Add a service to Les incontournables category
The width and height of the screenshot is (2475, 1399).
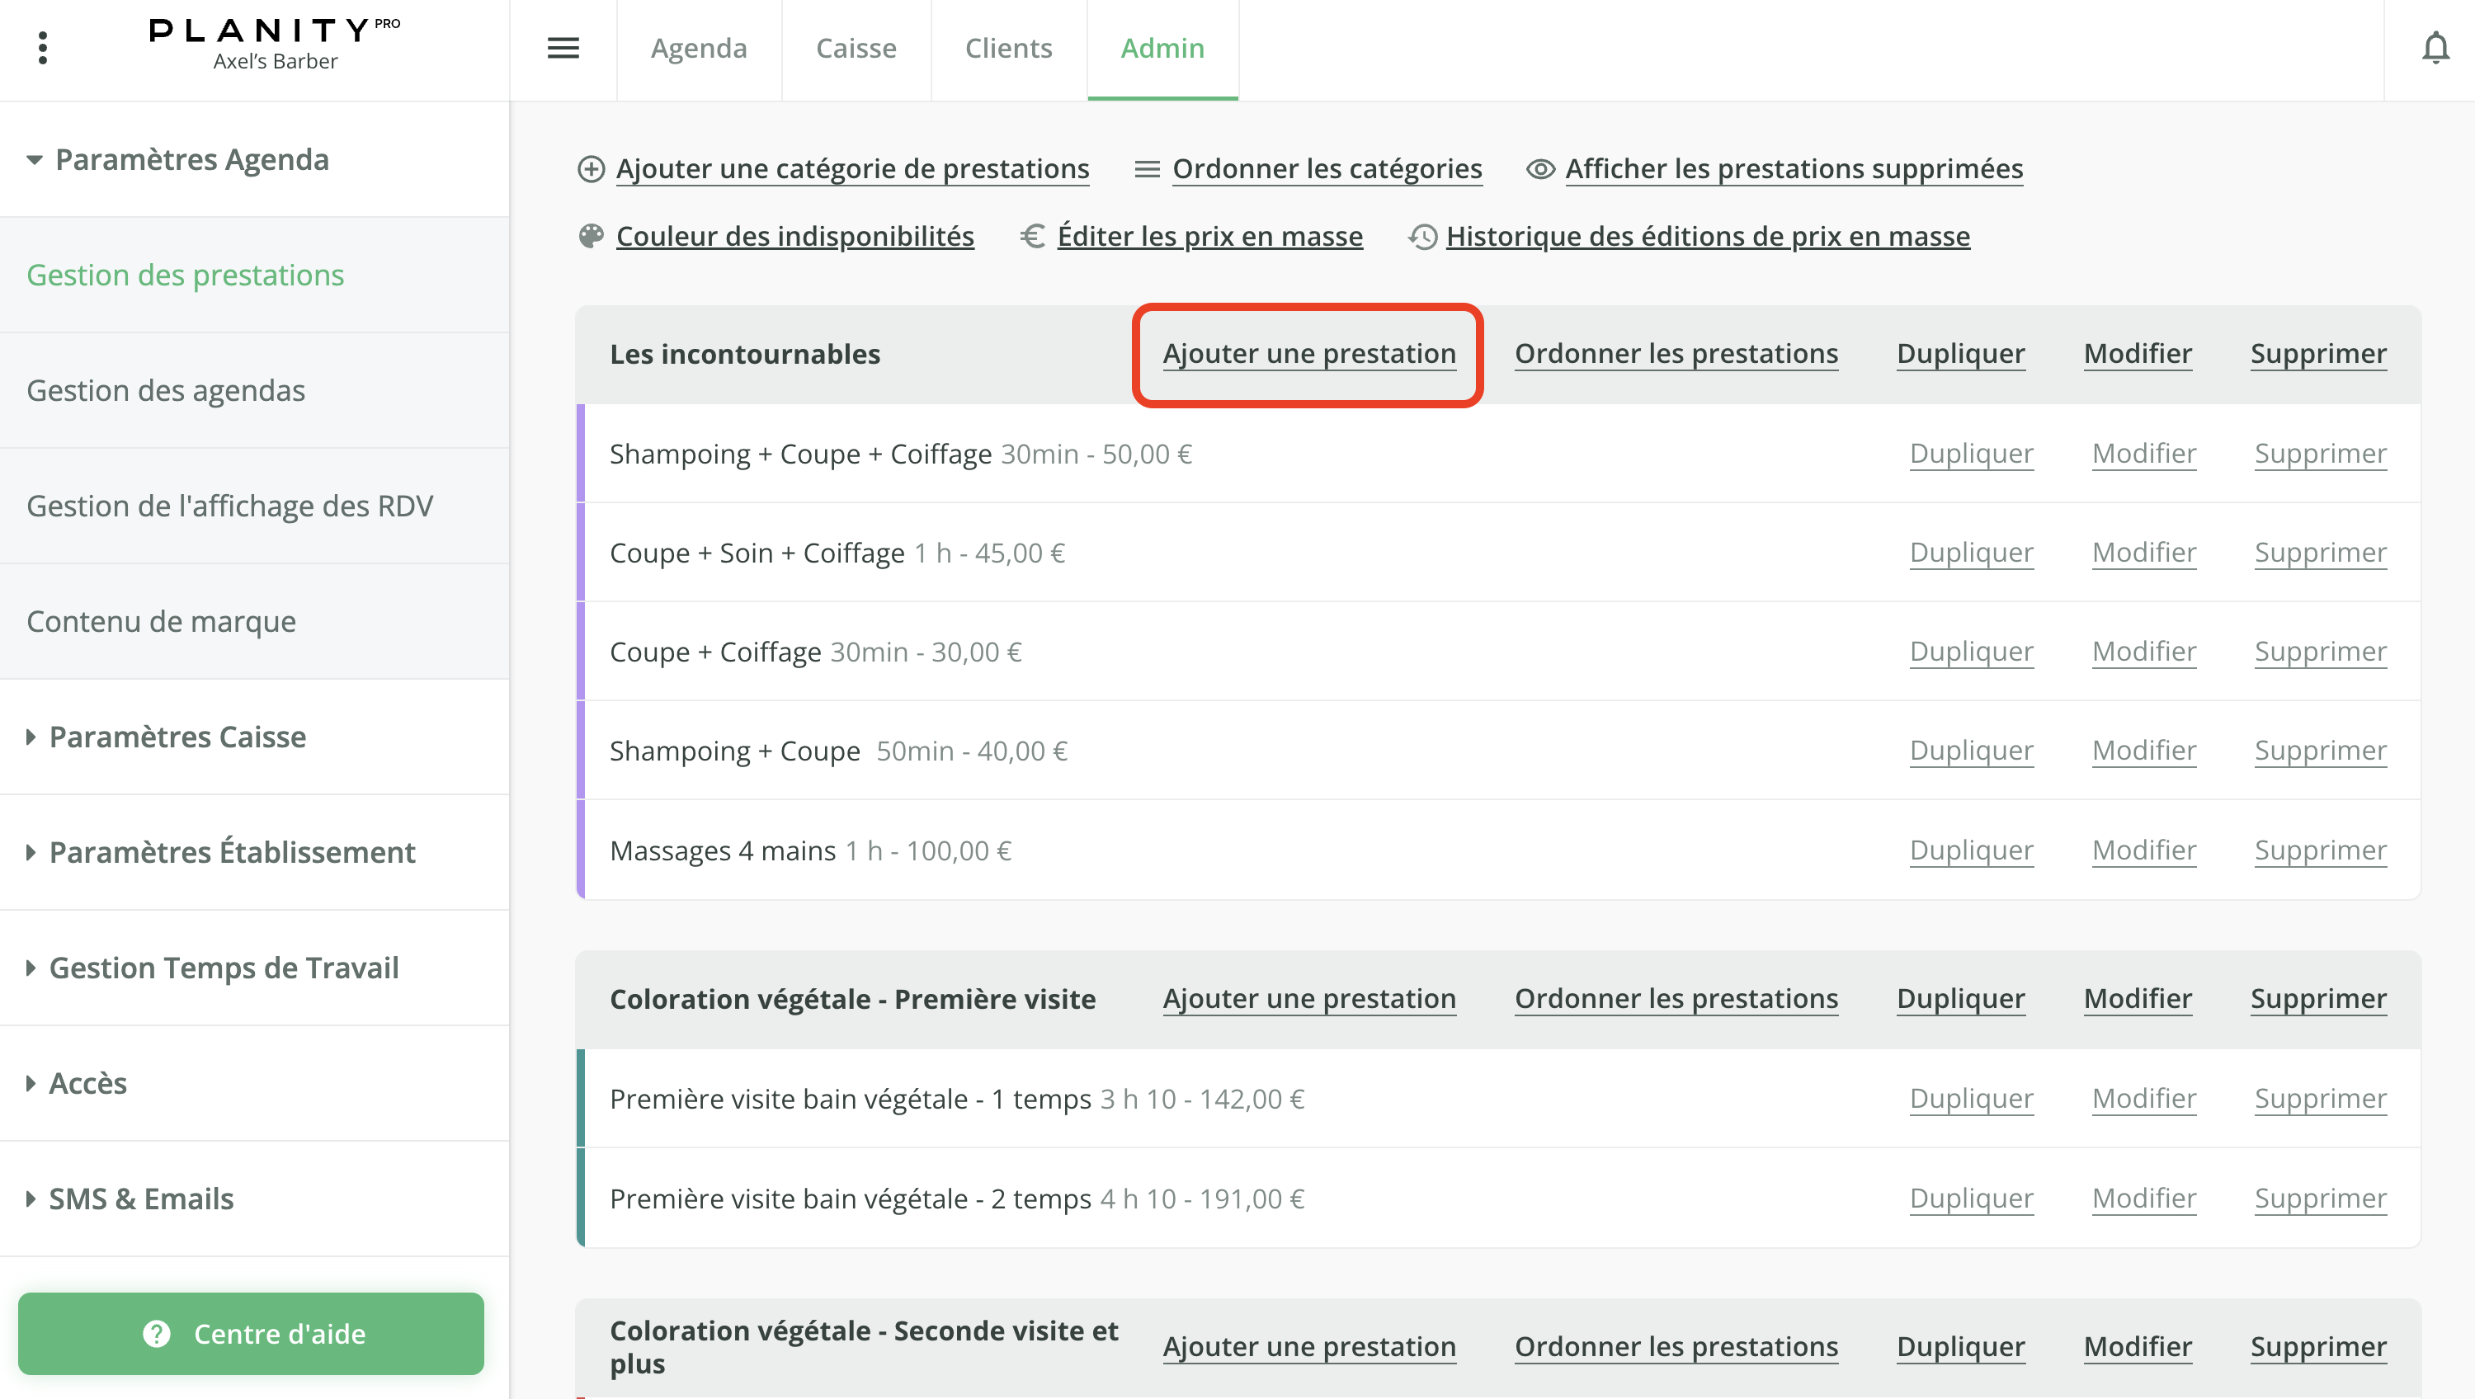(x=1308, y=354)
